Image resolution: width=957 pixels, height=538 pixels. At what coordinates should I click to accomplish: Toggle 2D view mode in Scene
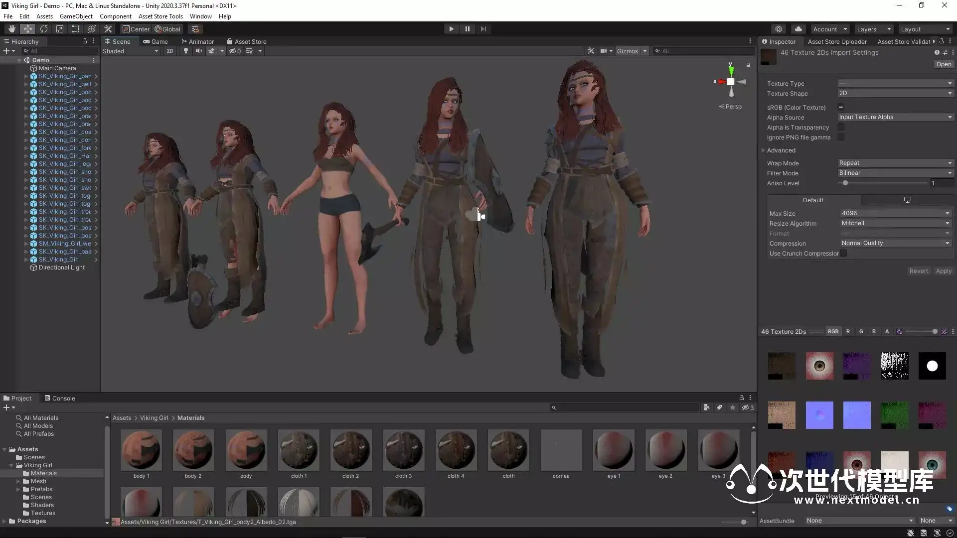pos(170,51)
